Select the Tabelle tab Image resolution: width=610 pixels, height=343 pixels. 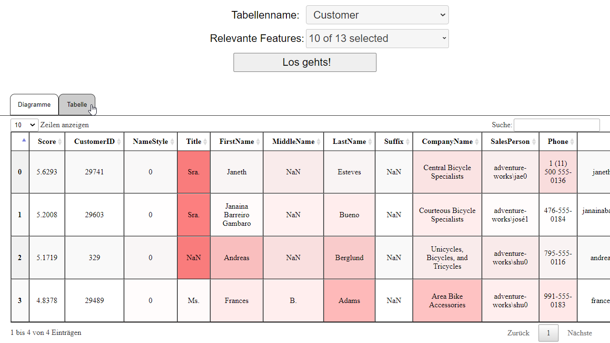(x=77, y=104)
